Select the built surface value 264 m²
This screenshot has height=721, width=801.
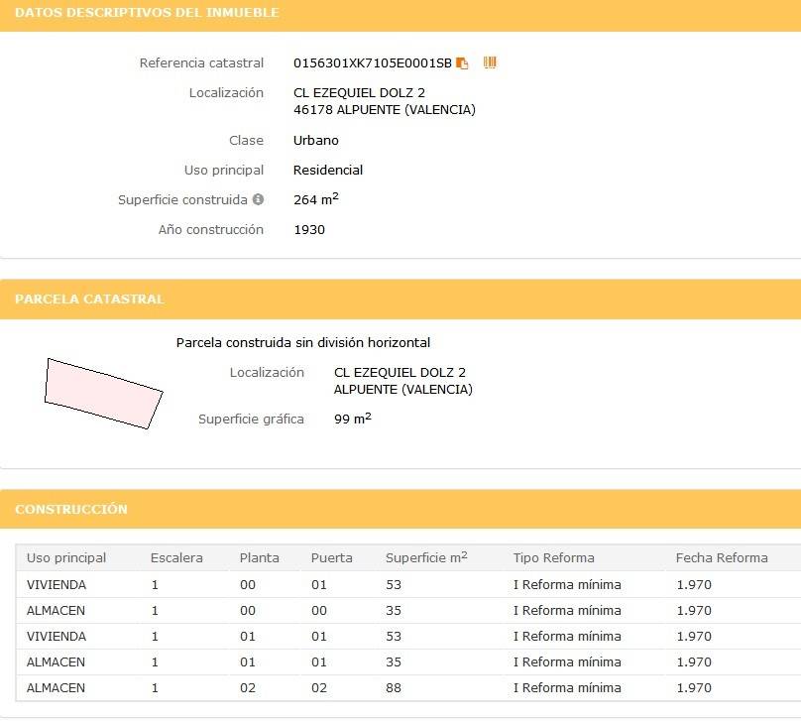pos(315,198)
